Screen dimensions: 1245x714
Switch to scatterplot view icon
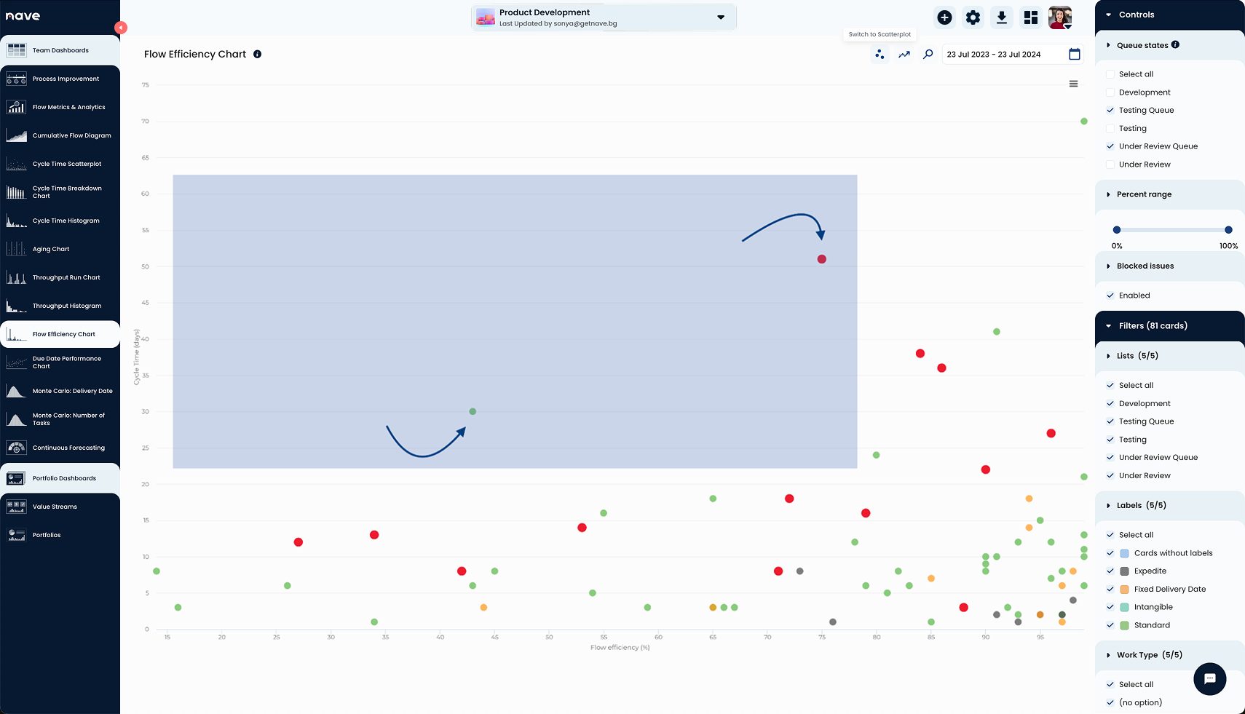point(880,55)
